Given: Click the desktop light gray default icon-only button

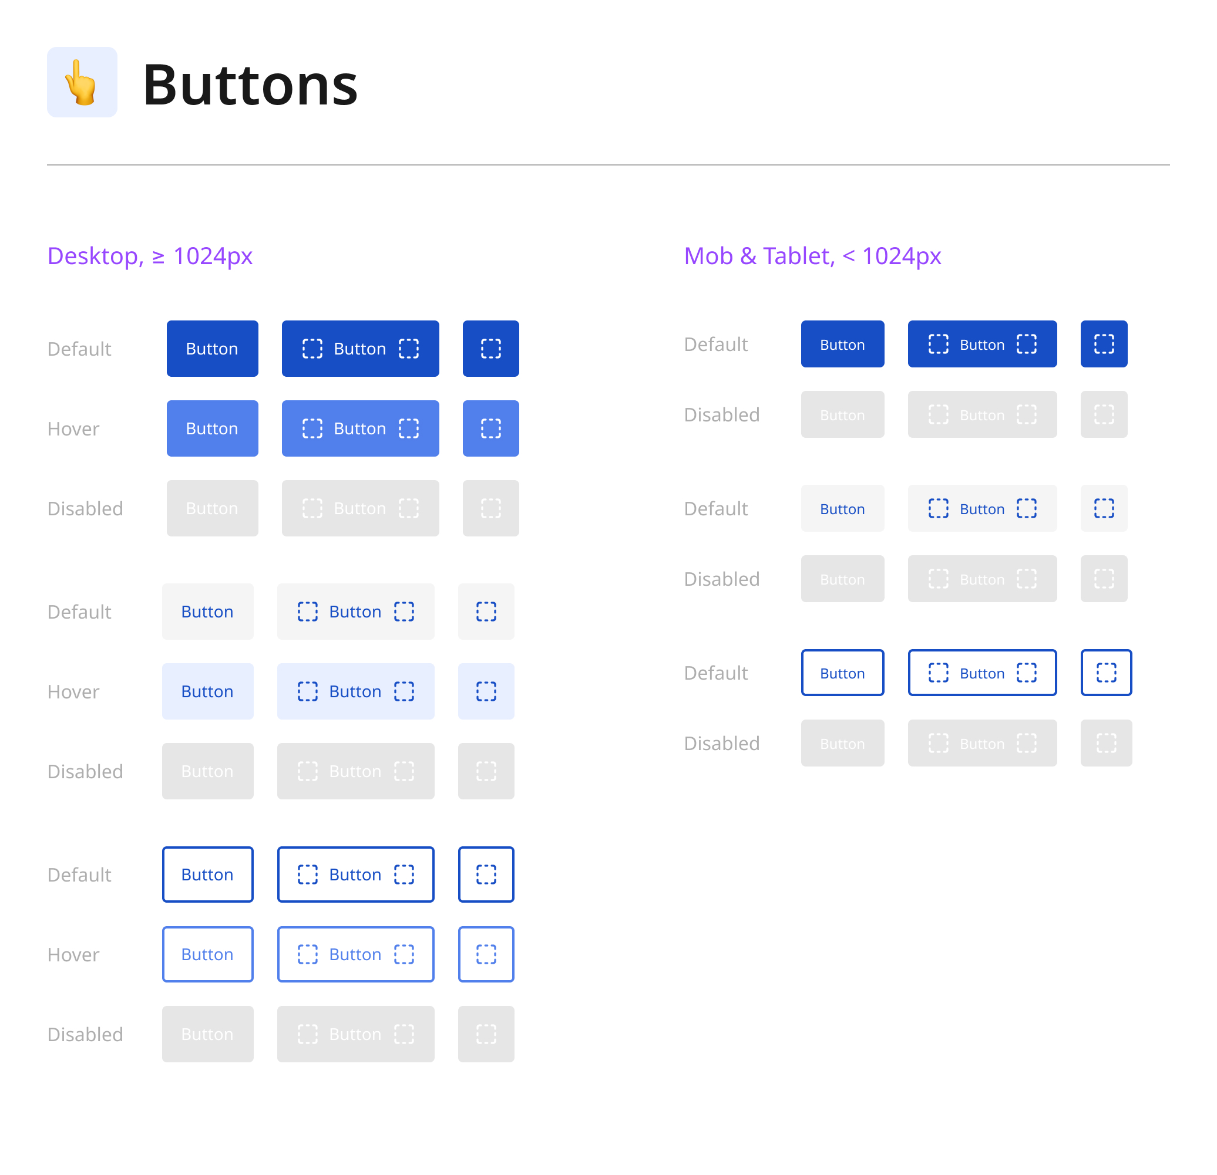Looking at the screenshot, I should (x=486, y=612).
